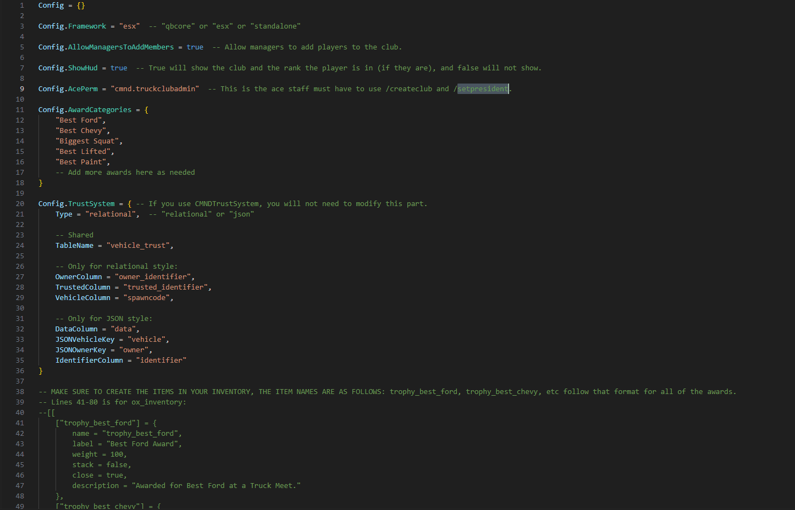Click the "vehicle_trust" string

click(x=138, y=246)
